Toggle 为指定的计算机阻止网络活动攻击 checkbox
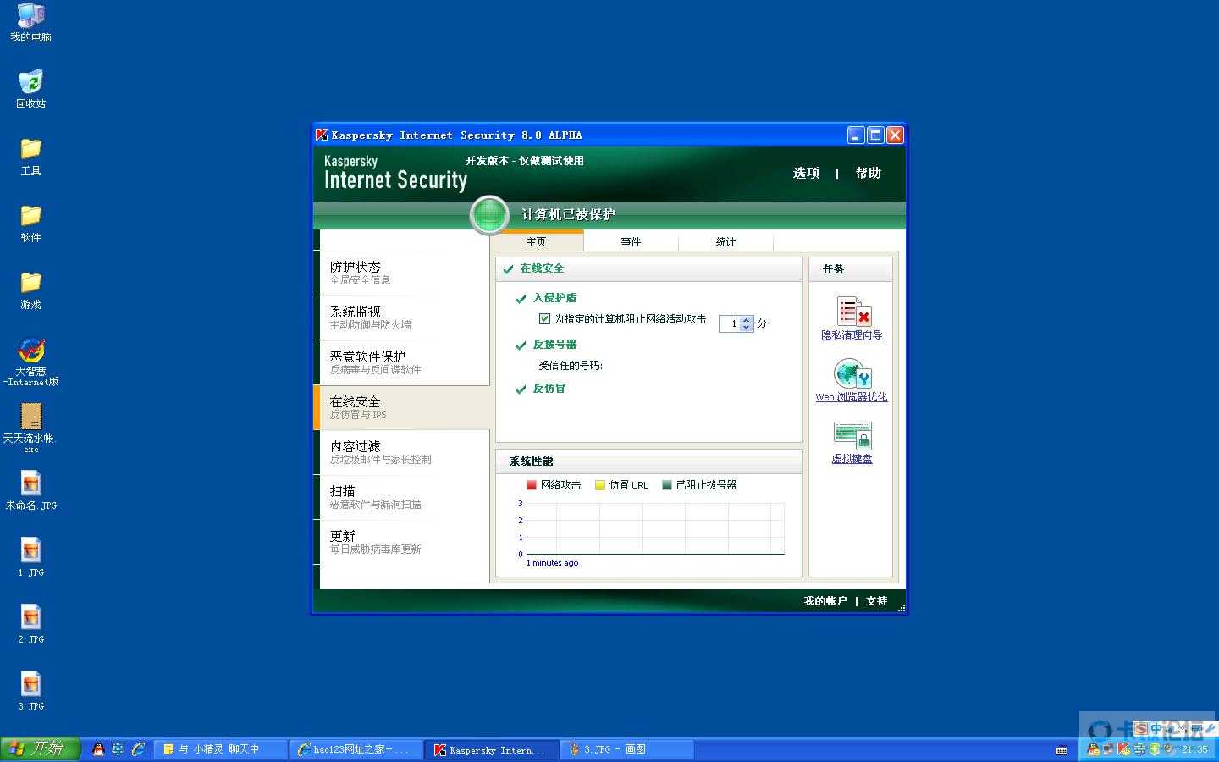Viewport: 1219px width, 762px height. (x=544, y=319)
